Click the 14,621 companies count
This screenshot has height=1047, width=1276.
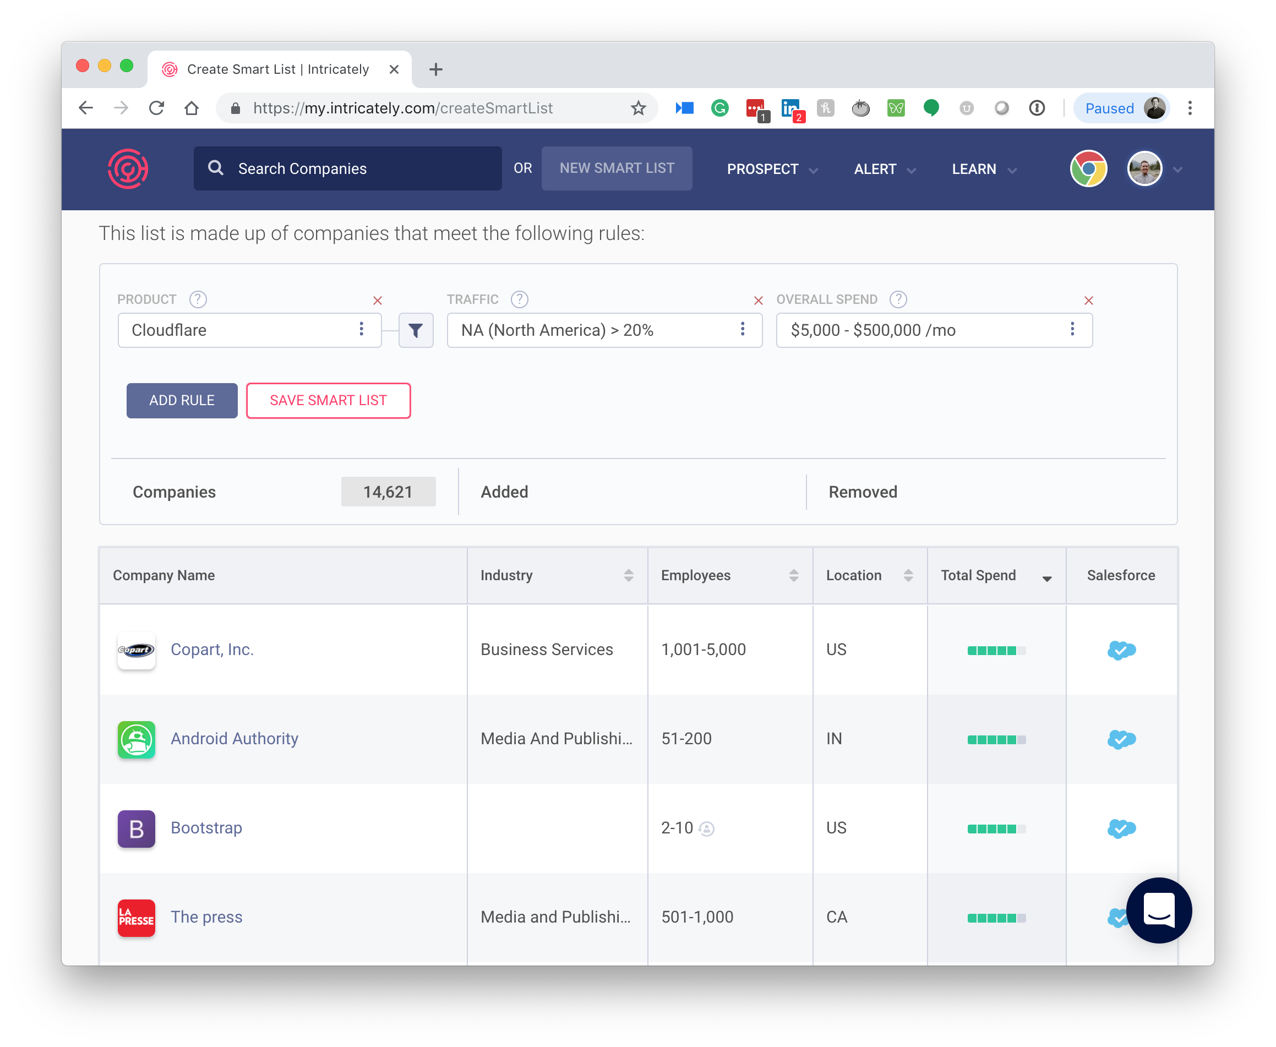point(388,492)
